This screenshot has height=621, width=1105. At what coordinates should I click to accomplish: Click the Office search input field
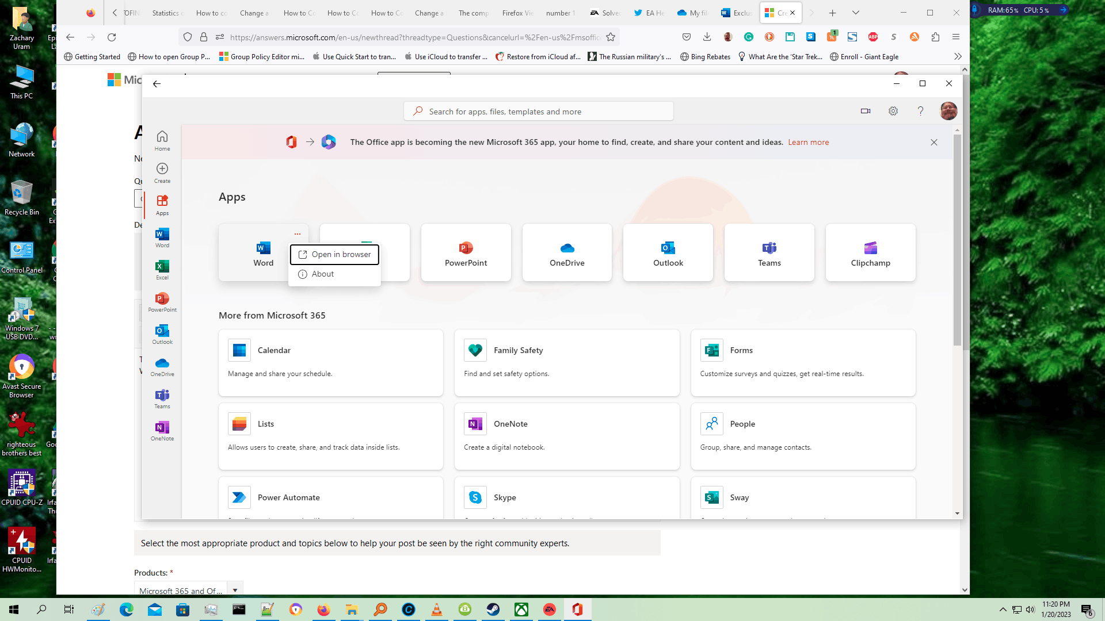[539, 112]
